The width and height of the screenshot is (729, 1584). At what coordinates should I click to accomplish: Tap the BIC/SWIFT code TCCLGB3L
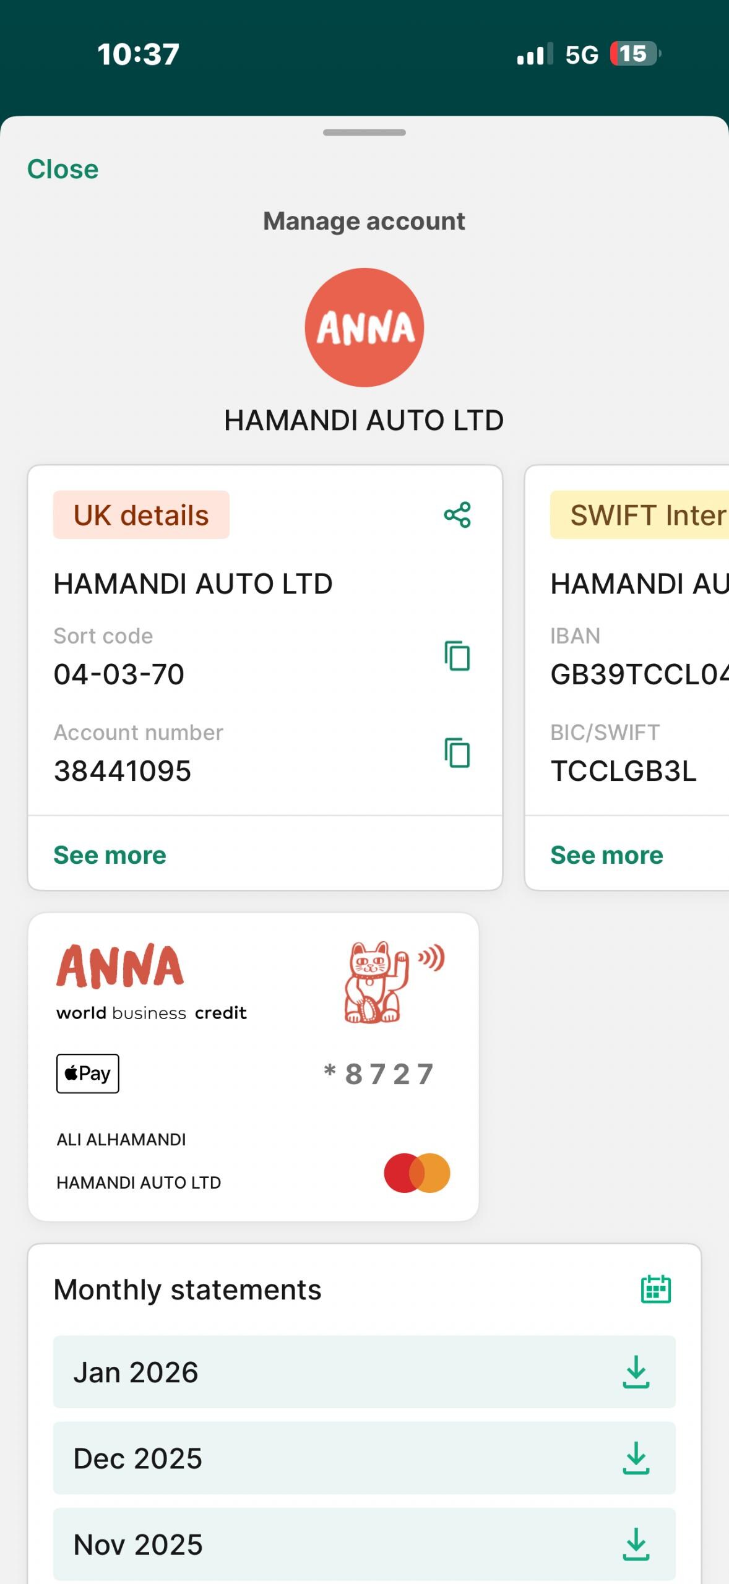[623, 771]
